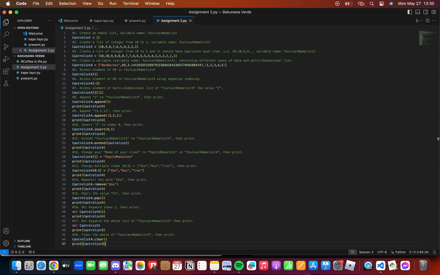
Task: Select the Source Control icon
Action: (x=6, y=47)
